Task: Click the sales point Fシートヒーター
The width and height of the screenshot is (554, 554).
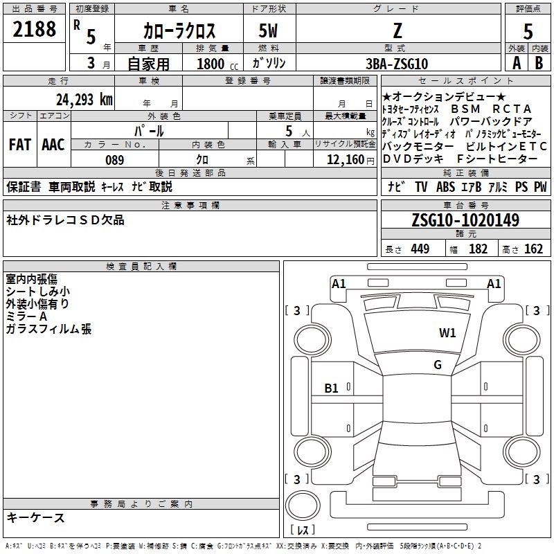Action: [x=497, y=159]
